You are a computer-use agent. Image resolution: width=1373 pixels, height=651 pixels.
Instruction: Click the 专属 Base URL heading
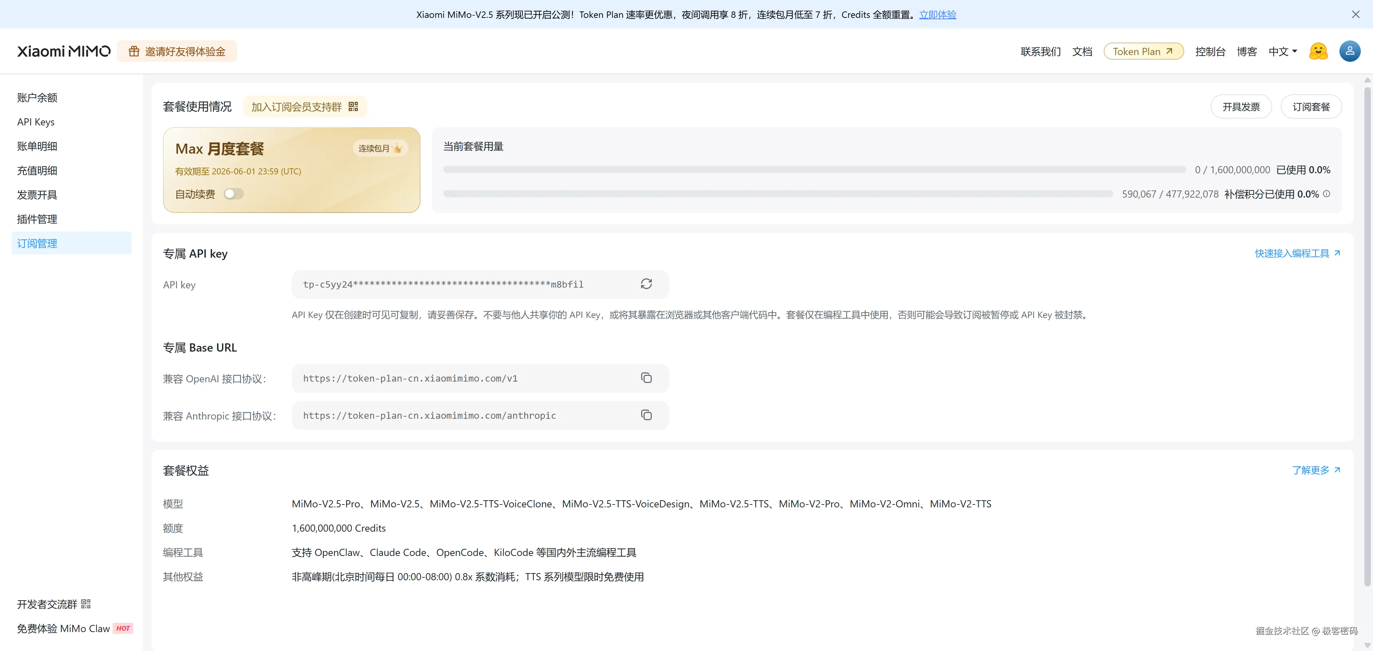[200, 347]
